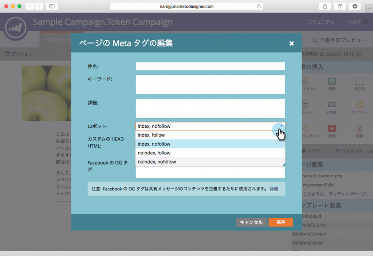Open the アクション menu
Screen dimensions: 373x256
click(x=20, y=54)
